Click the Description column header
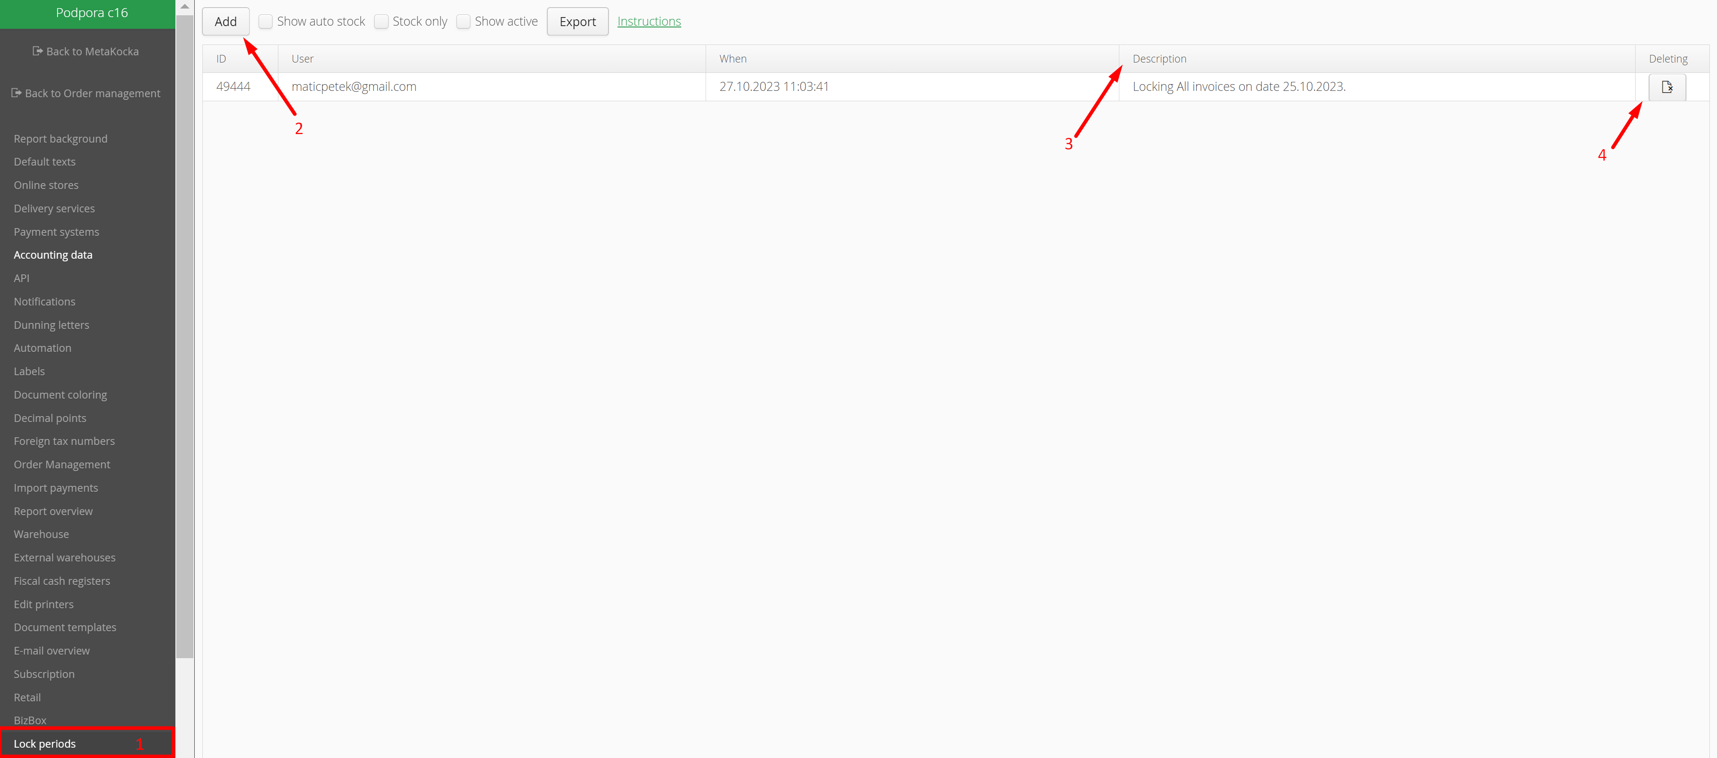This screenshot has width=1717, height=758. point(1159,58)
